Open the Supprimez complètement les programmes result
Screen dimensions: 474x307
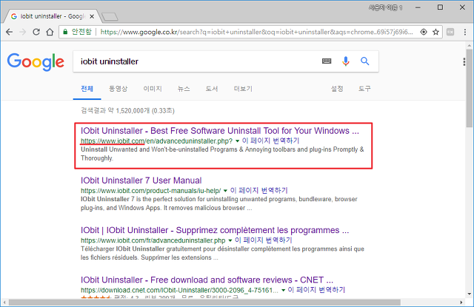(215, 230)
